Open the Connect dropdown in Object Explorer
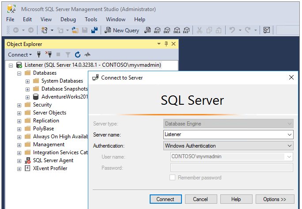 click(x=20, y=55)
